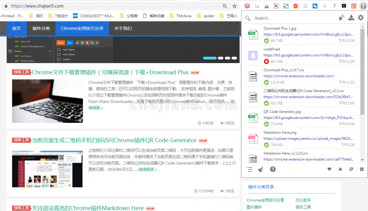Click the red 店 extension icon
This screenshot has height=211, width=368.
click(x=354, y=6)
